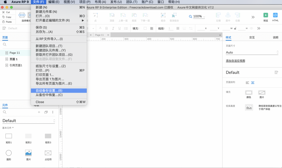This screenshot has height=168, width=282.
Task: Select the Placeholder (占位符) widget icon
Action: tap(48, 153)
